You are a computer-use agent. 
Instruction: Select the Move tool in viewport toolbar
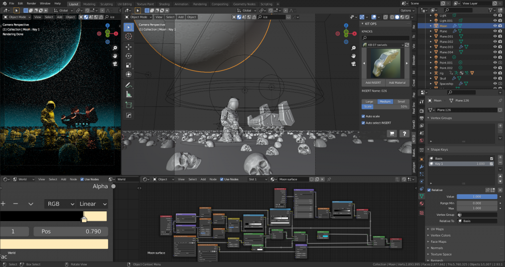[x=129, y=47]
